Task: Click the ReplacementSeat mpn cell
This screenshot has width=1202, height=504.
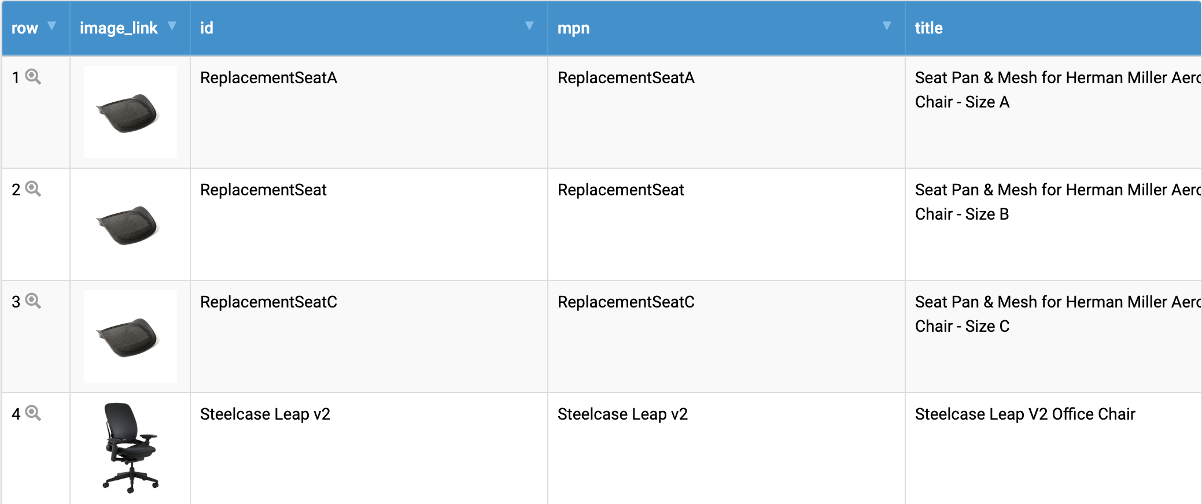Action: tap(620, 190)
